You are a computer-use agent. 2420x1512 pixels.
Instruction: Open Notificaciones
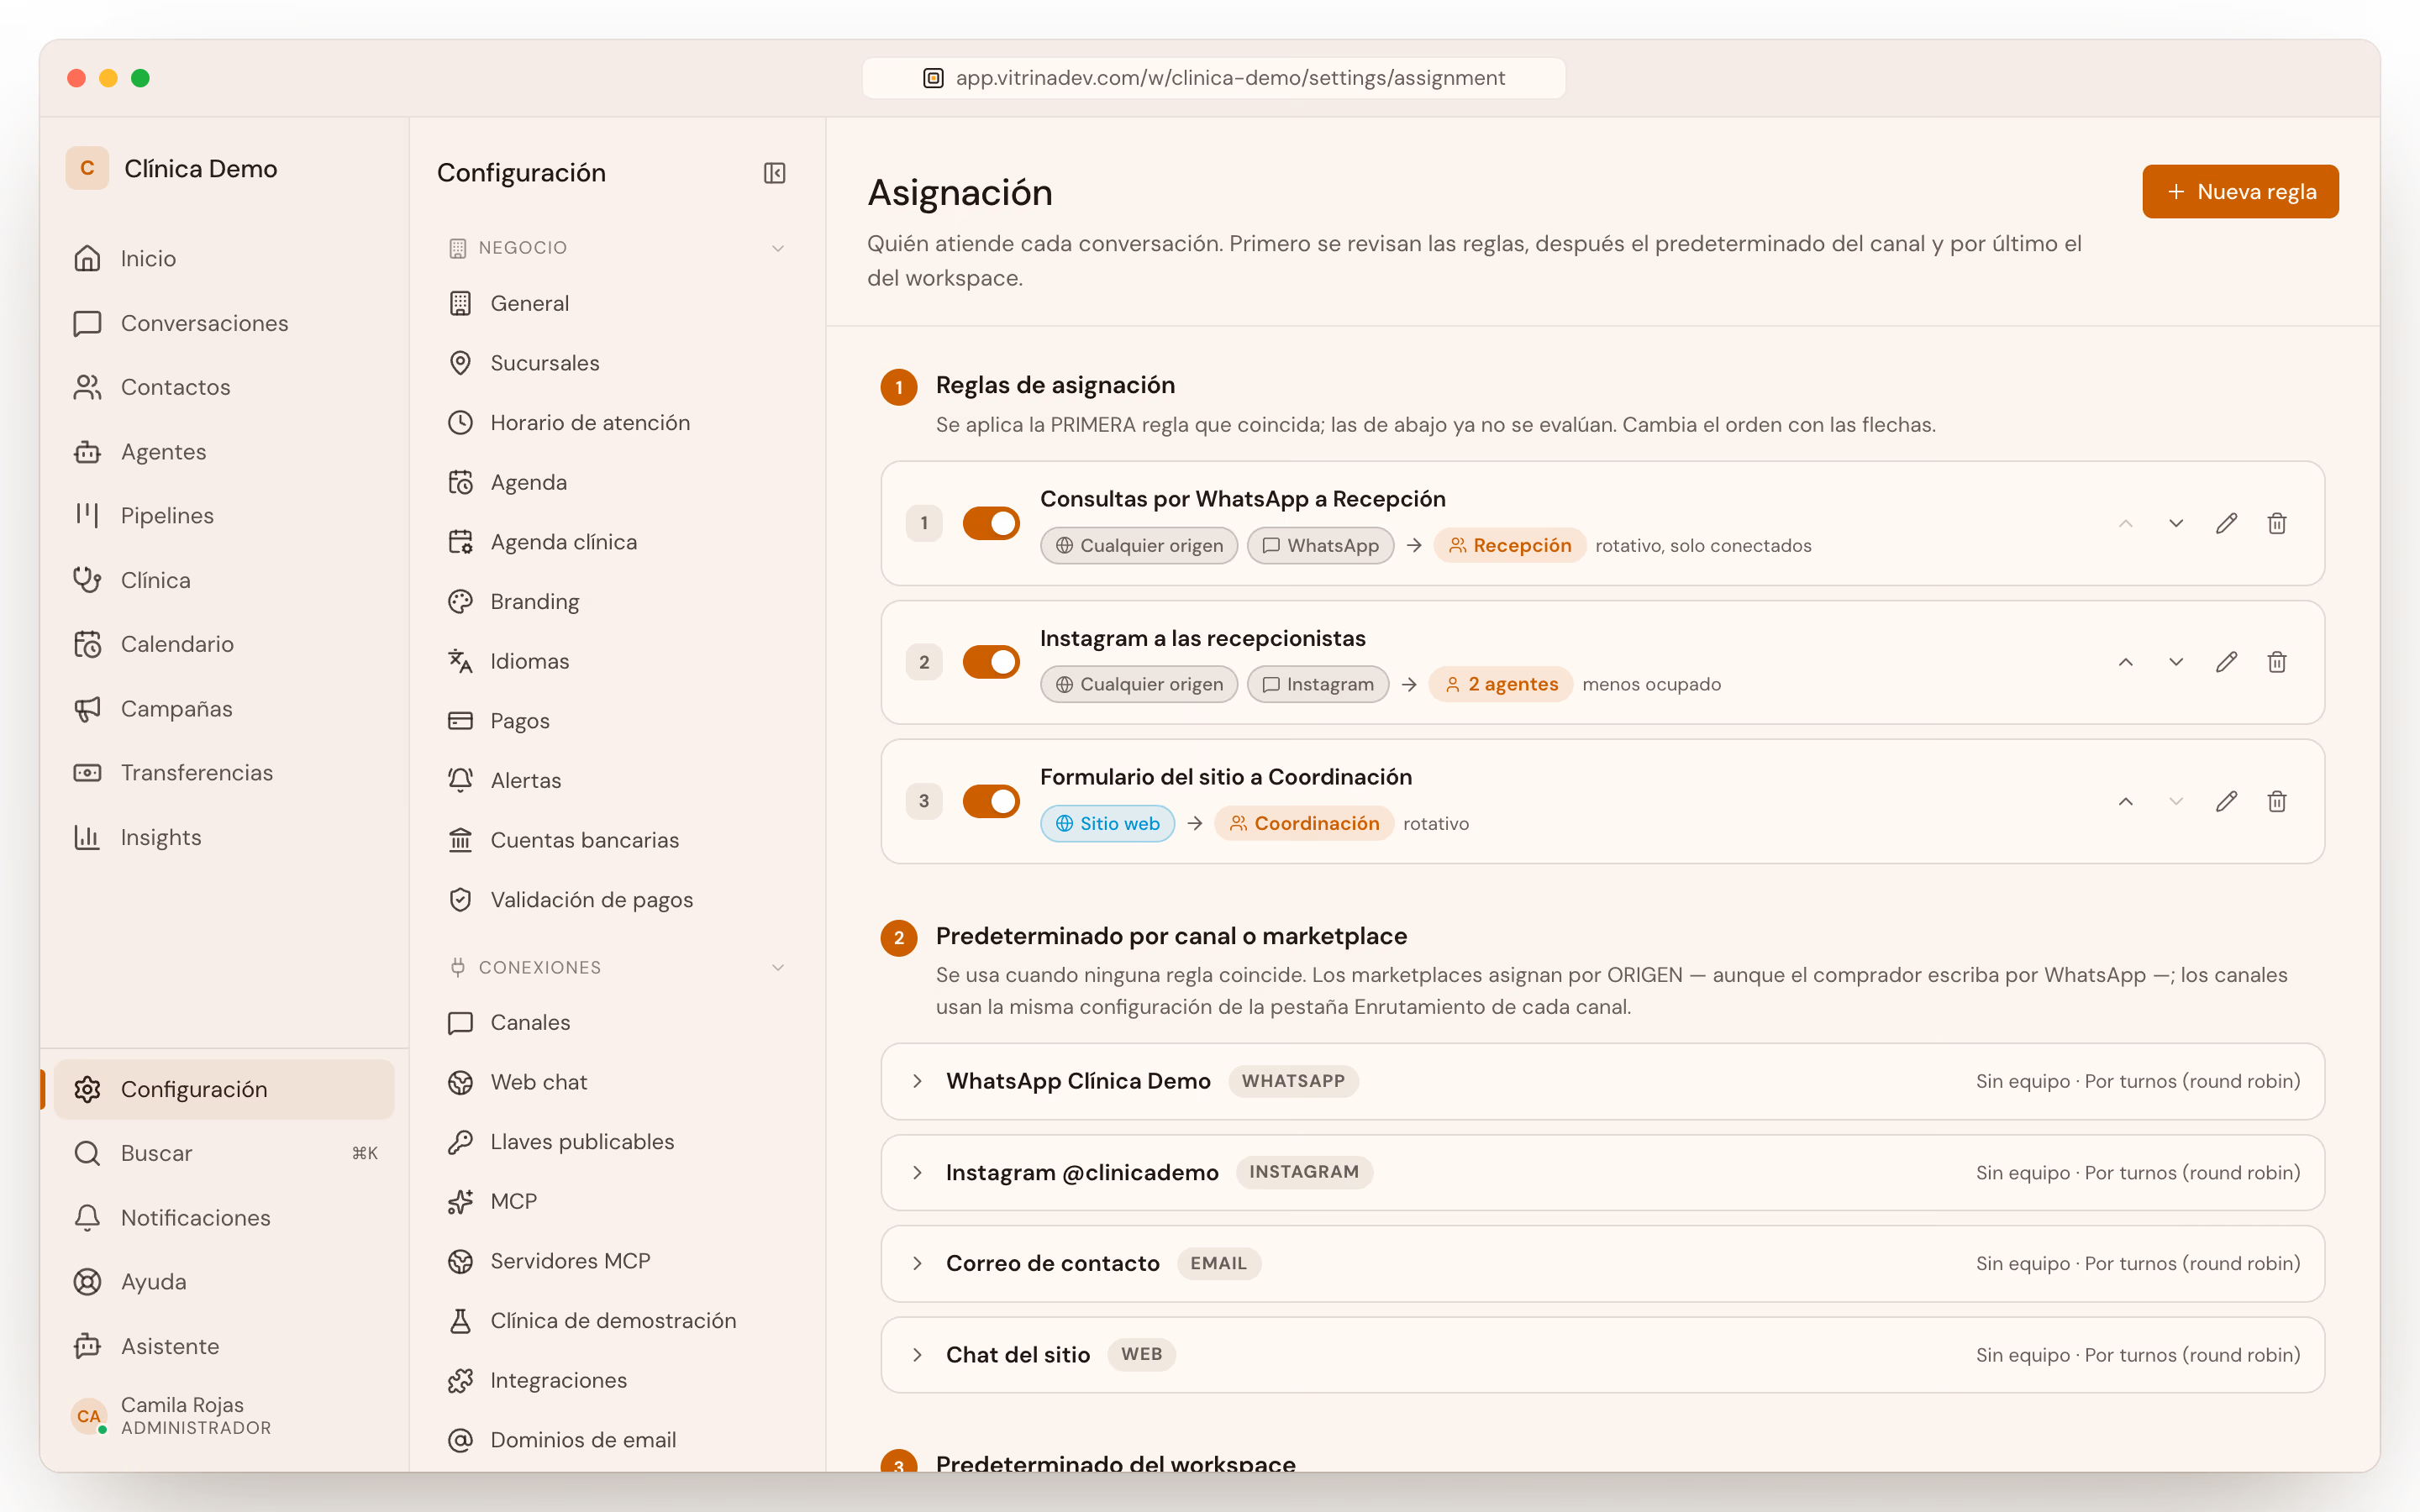[x=224, y=1217]
